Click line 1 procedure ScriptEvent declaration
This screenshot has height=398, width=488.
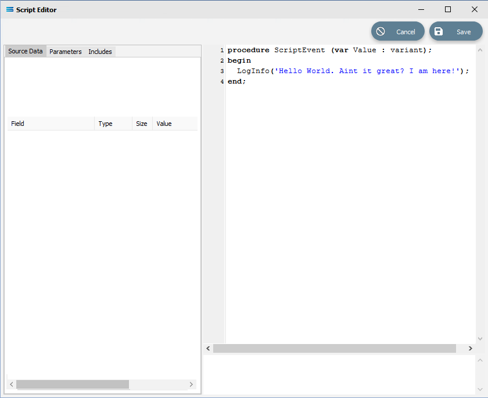329,50
